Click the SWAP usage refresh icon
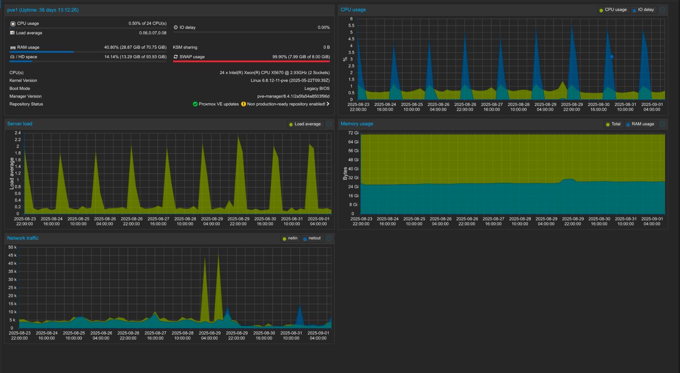Image resolution: width=680 pixels, height=373 pixels. [175, 57]
